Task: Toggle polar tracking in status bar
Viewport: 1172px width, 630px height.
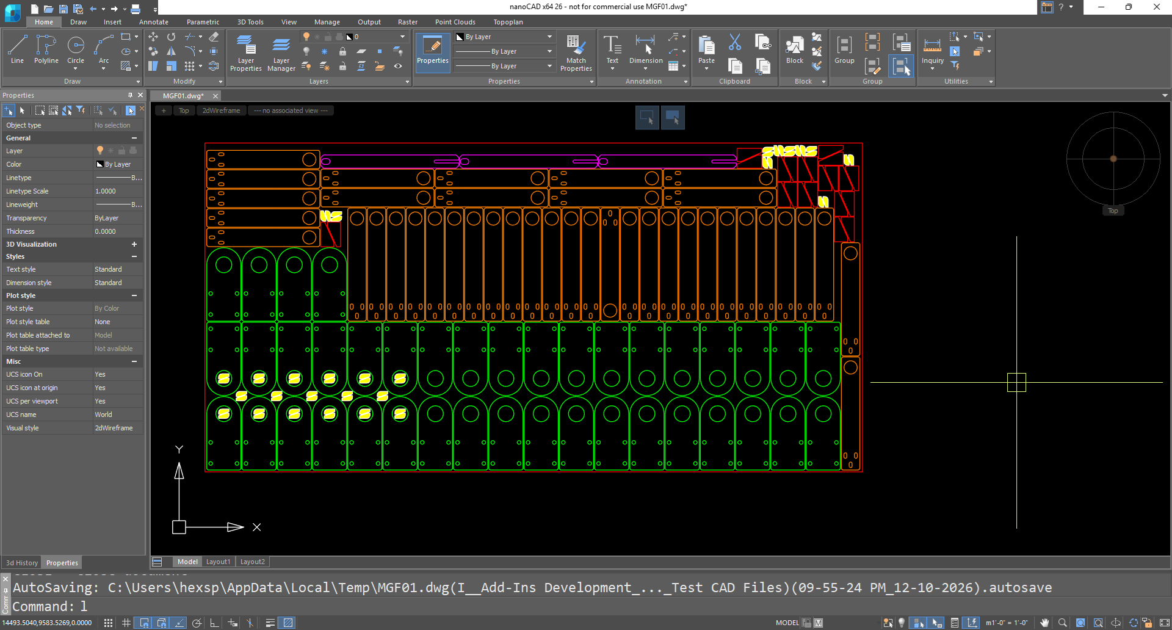Action: pos(197,623)
